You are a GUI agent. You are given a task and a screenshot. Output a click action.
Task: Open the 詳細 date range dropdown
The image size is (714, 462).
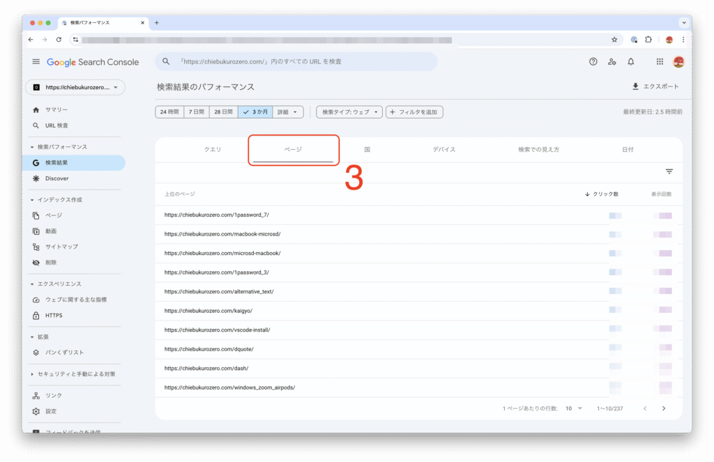288,112
